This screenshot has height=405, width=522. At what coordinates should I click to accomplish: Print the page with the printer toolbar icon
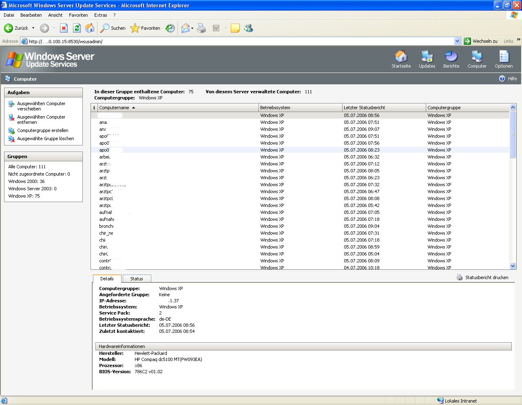click(201, 28)
